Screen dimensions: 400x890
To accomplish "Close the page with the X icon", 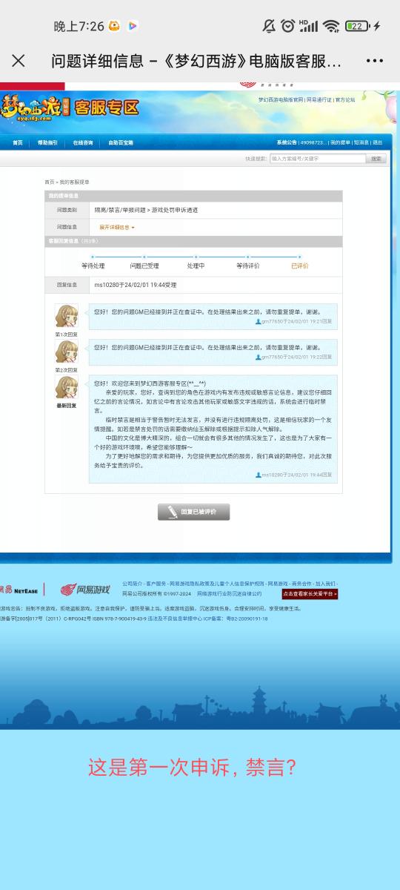I will [x=19, y=61].
